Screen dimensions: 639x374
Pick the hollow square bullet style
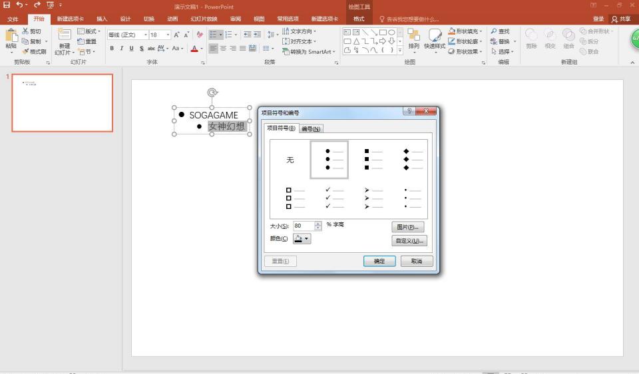tap(296, 198)
